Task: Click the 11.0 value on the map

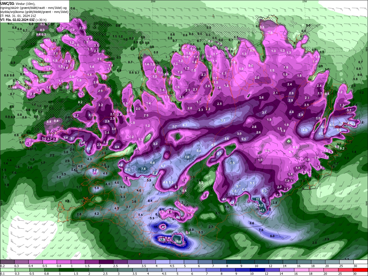Action: (259, 199)
